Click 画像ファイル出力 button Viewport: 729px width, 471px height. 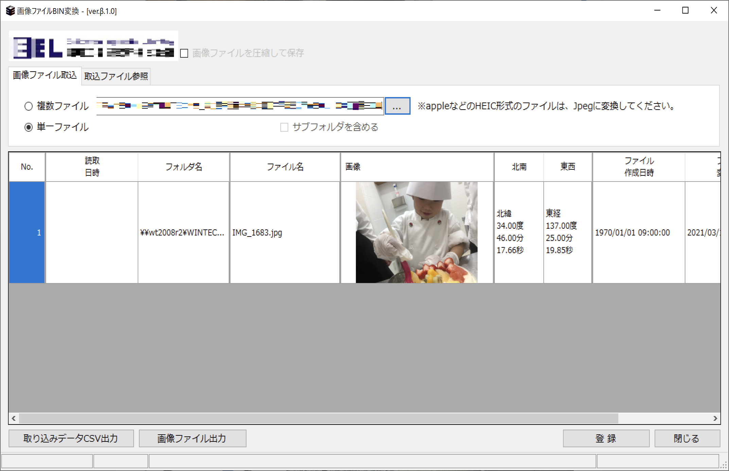point(192,438)
